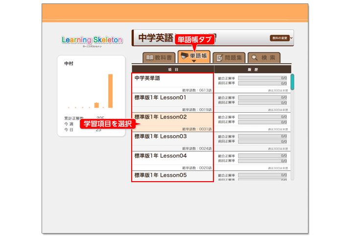
Task: Click the pencil notepad icon on 問題集 tab
Action: click(x=220, y=58)
